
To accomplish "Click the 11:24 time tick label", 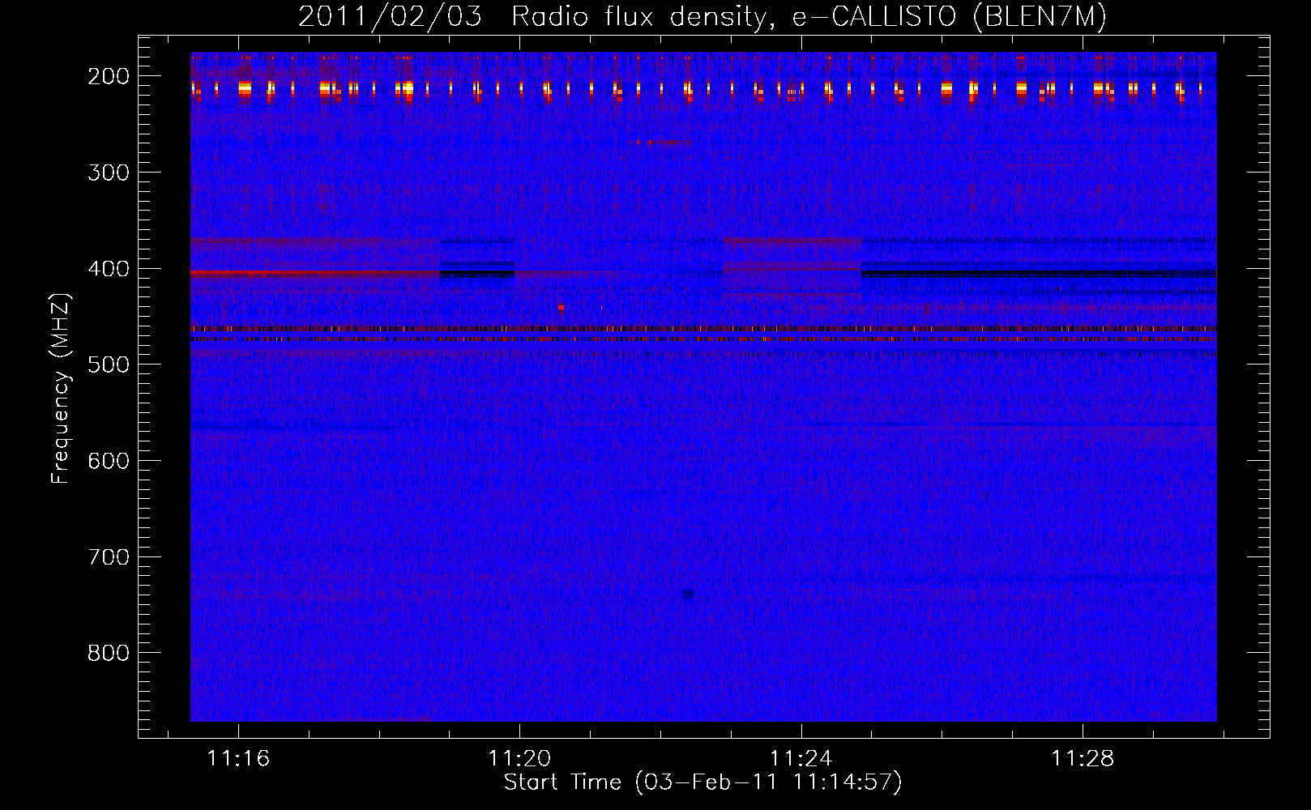I will click(801, 758).
